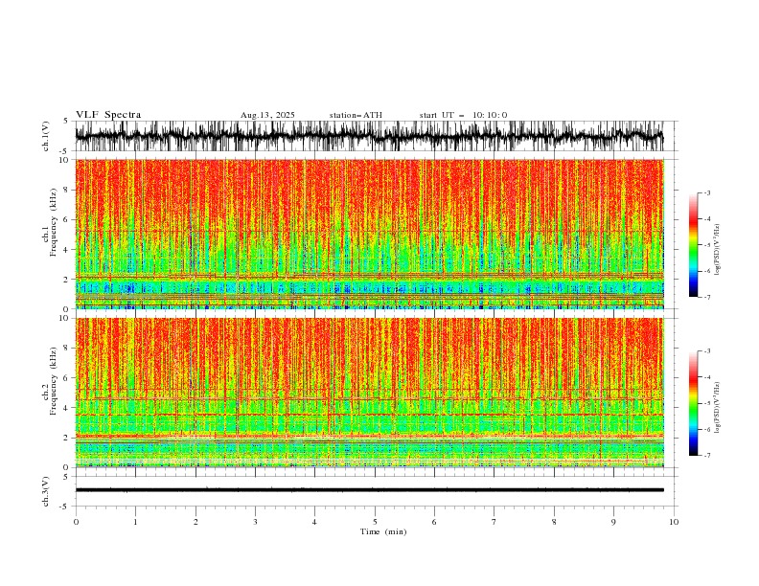Image resolution: width=759 pixels, height=586 pixels.
Task: Click the '4' kHz tick on ch.2 axis
Action: tap(68, 408)
